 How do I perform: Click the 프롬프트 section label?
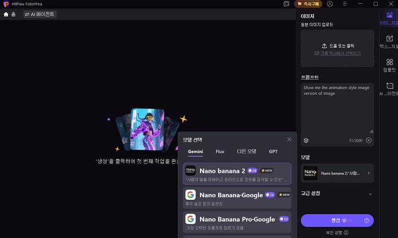(310, 77)
